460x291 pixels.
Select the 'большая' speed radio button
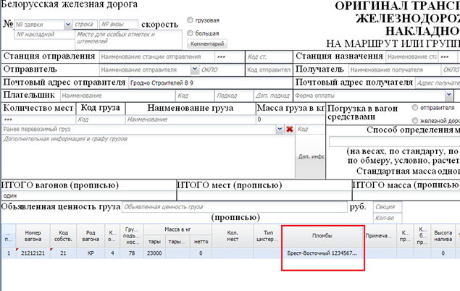tap(191, 33)
